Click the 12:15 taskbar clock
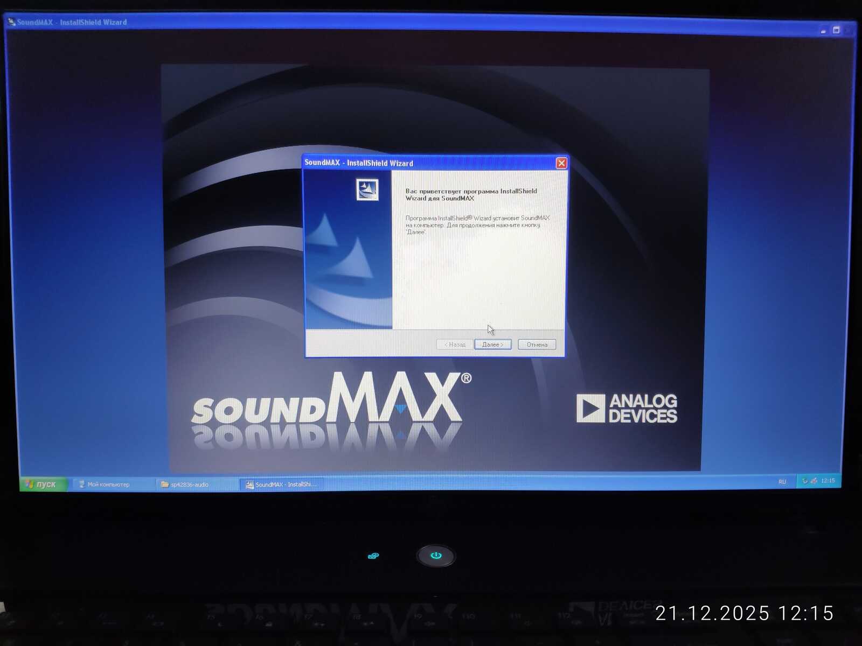 [x=828, y=481]
